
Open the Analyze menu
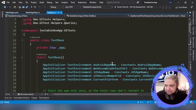[65, 2]
